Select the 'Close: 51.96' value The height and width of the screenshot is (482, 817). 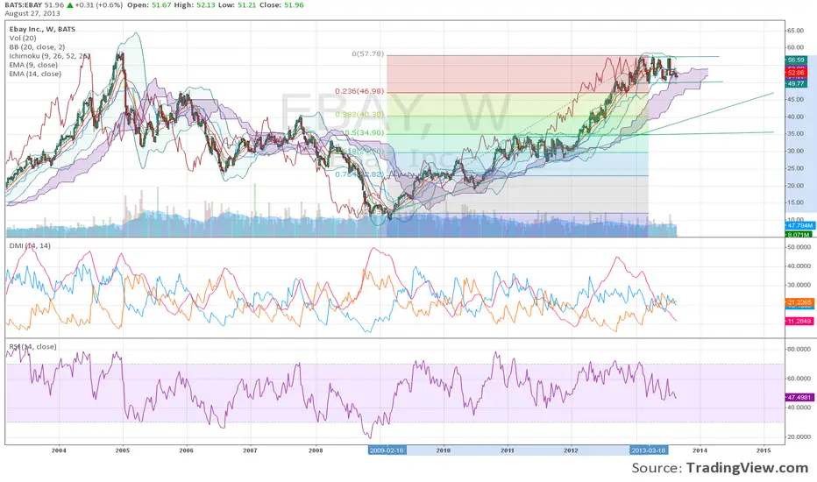coord(280,4)
